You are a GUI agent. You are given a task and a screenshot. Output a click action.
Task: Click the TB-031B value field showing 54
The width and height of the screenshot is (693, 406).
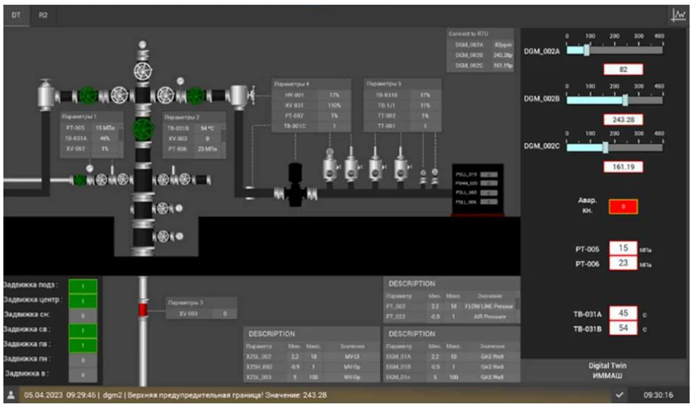[623, 328]
